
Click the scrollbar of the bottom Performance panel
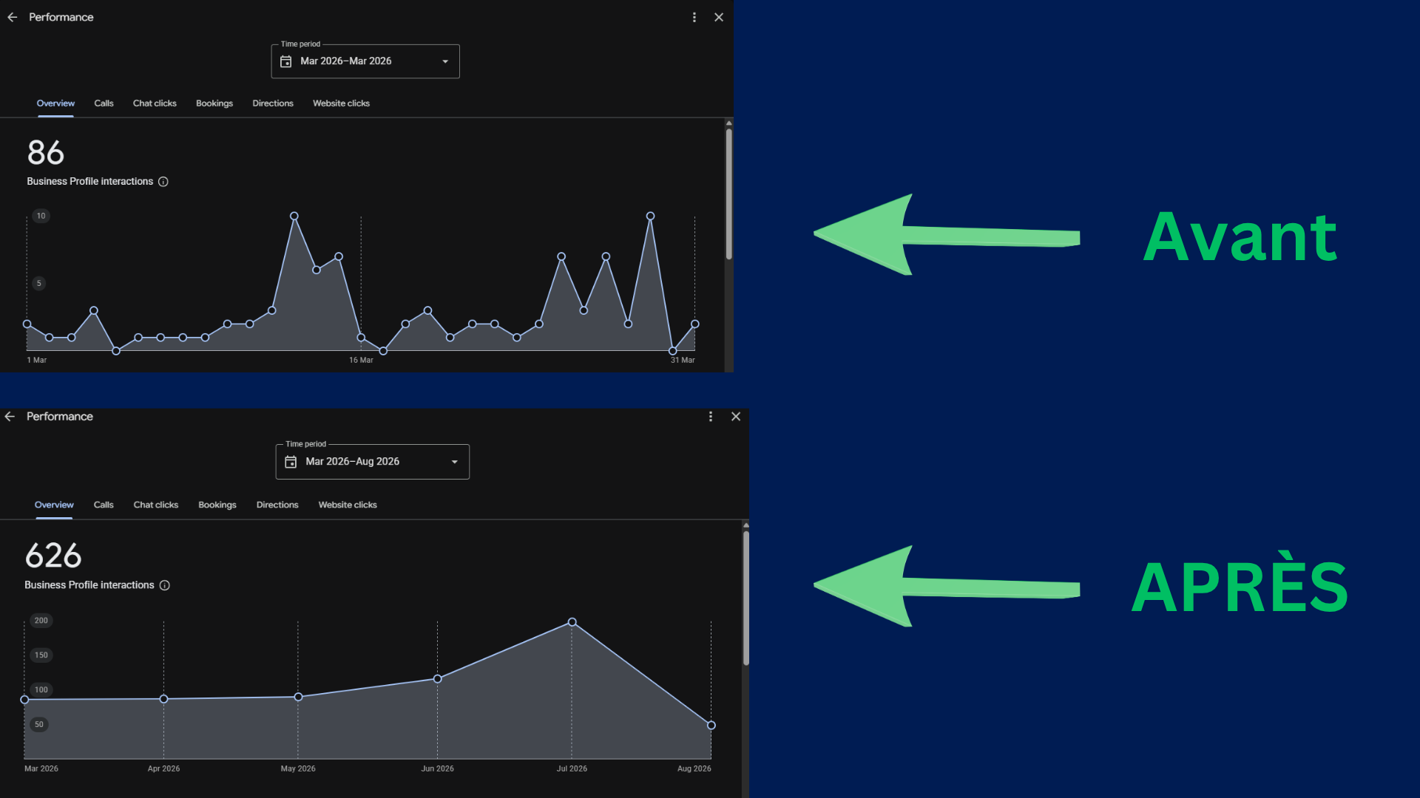(746, 598)
